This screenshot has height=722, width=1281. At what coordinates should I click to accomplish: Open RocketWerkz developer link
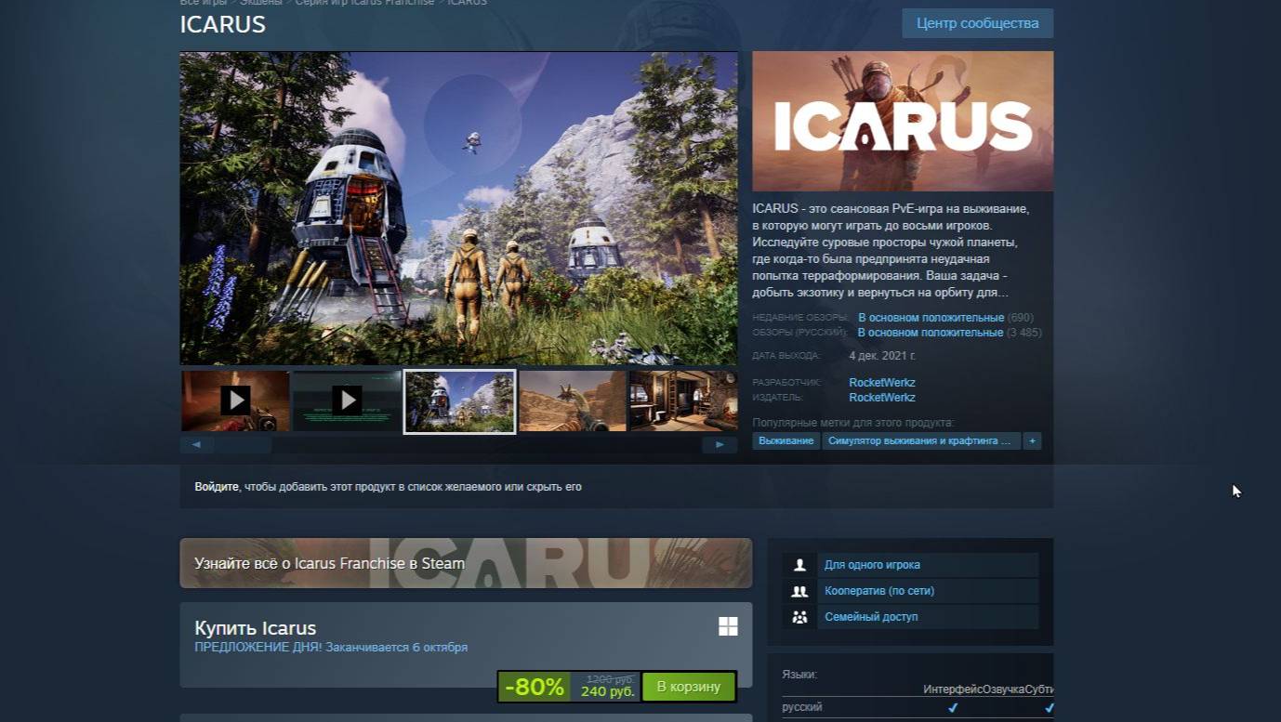coord(882,383)
